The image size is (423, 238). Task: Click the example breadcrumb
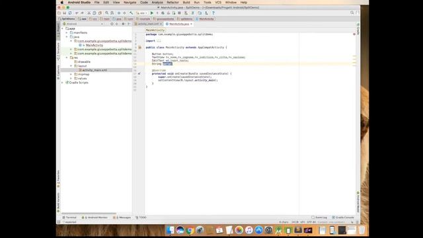[x=143, y=19]
